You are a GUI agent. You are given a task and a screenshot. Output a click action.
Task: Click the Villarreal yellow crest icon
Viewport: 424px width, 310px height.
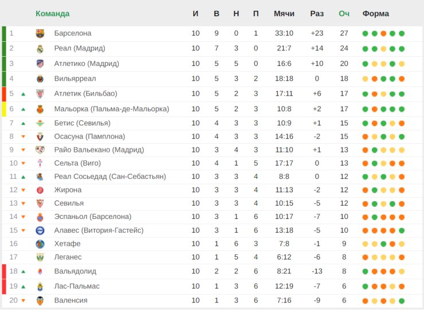[40, 79]
